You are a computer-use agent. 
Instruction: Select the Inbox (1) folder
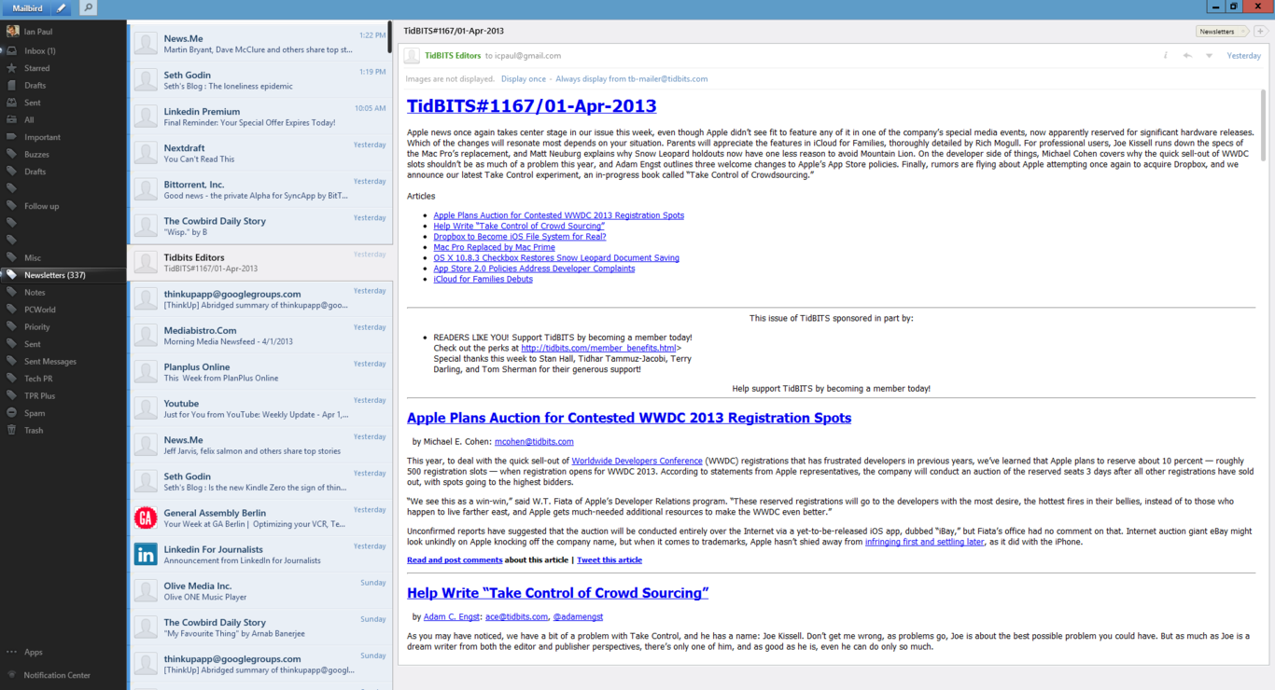(39, 51)
